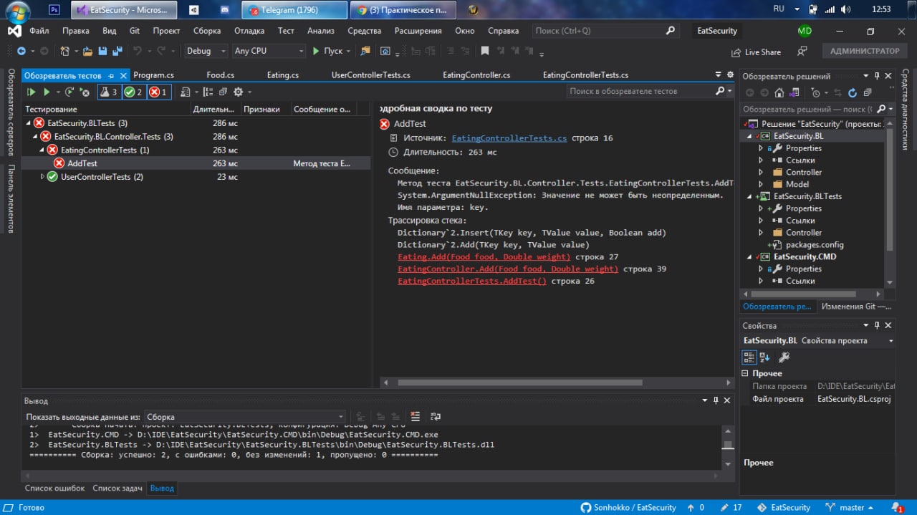The width and height of the screenshot is (917, 515).
Task: Click Repeat Last Run icon in Test Explorer
Action: point(69,92)
